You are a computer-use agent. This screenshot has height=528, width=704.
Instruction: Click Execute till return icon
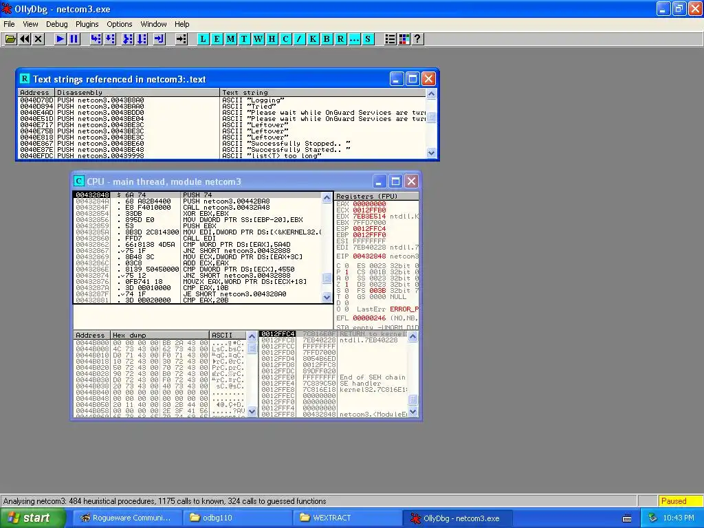coord(159,39)
